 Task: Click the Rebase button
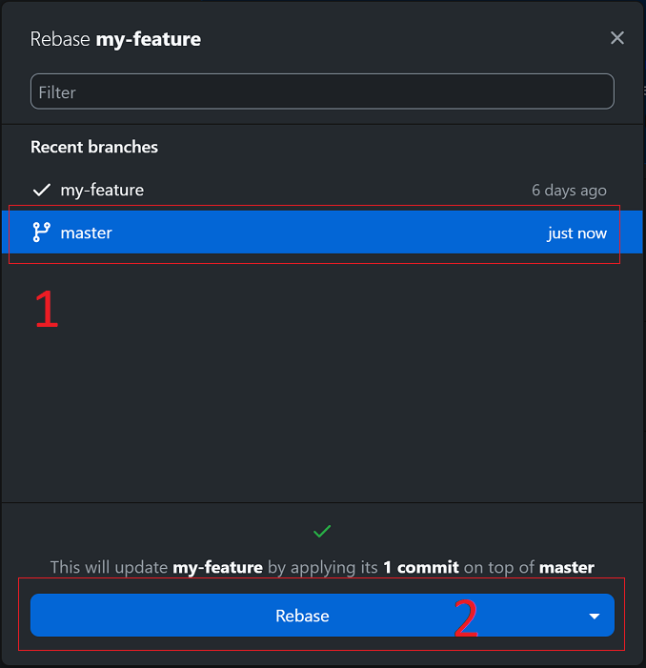[302, 616]
